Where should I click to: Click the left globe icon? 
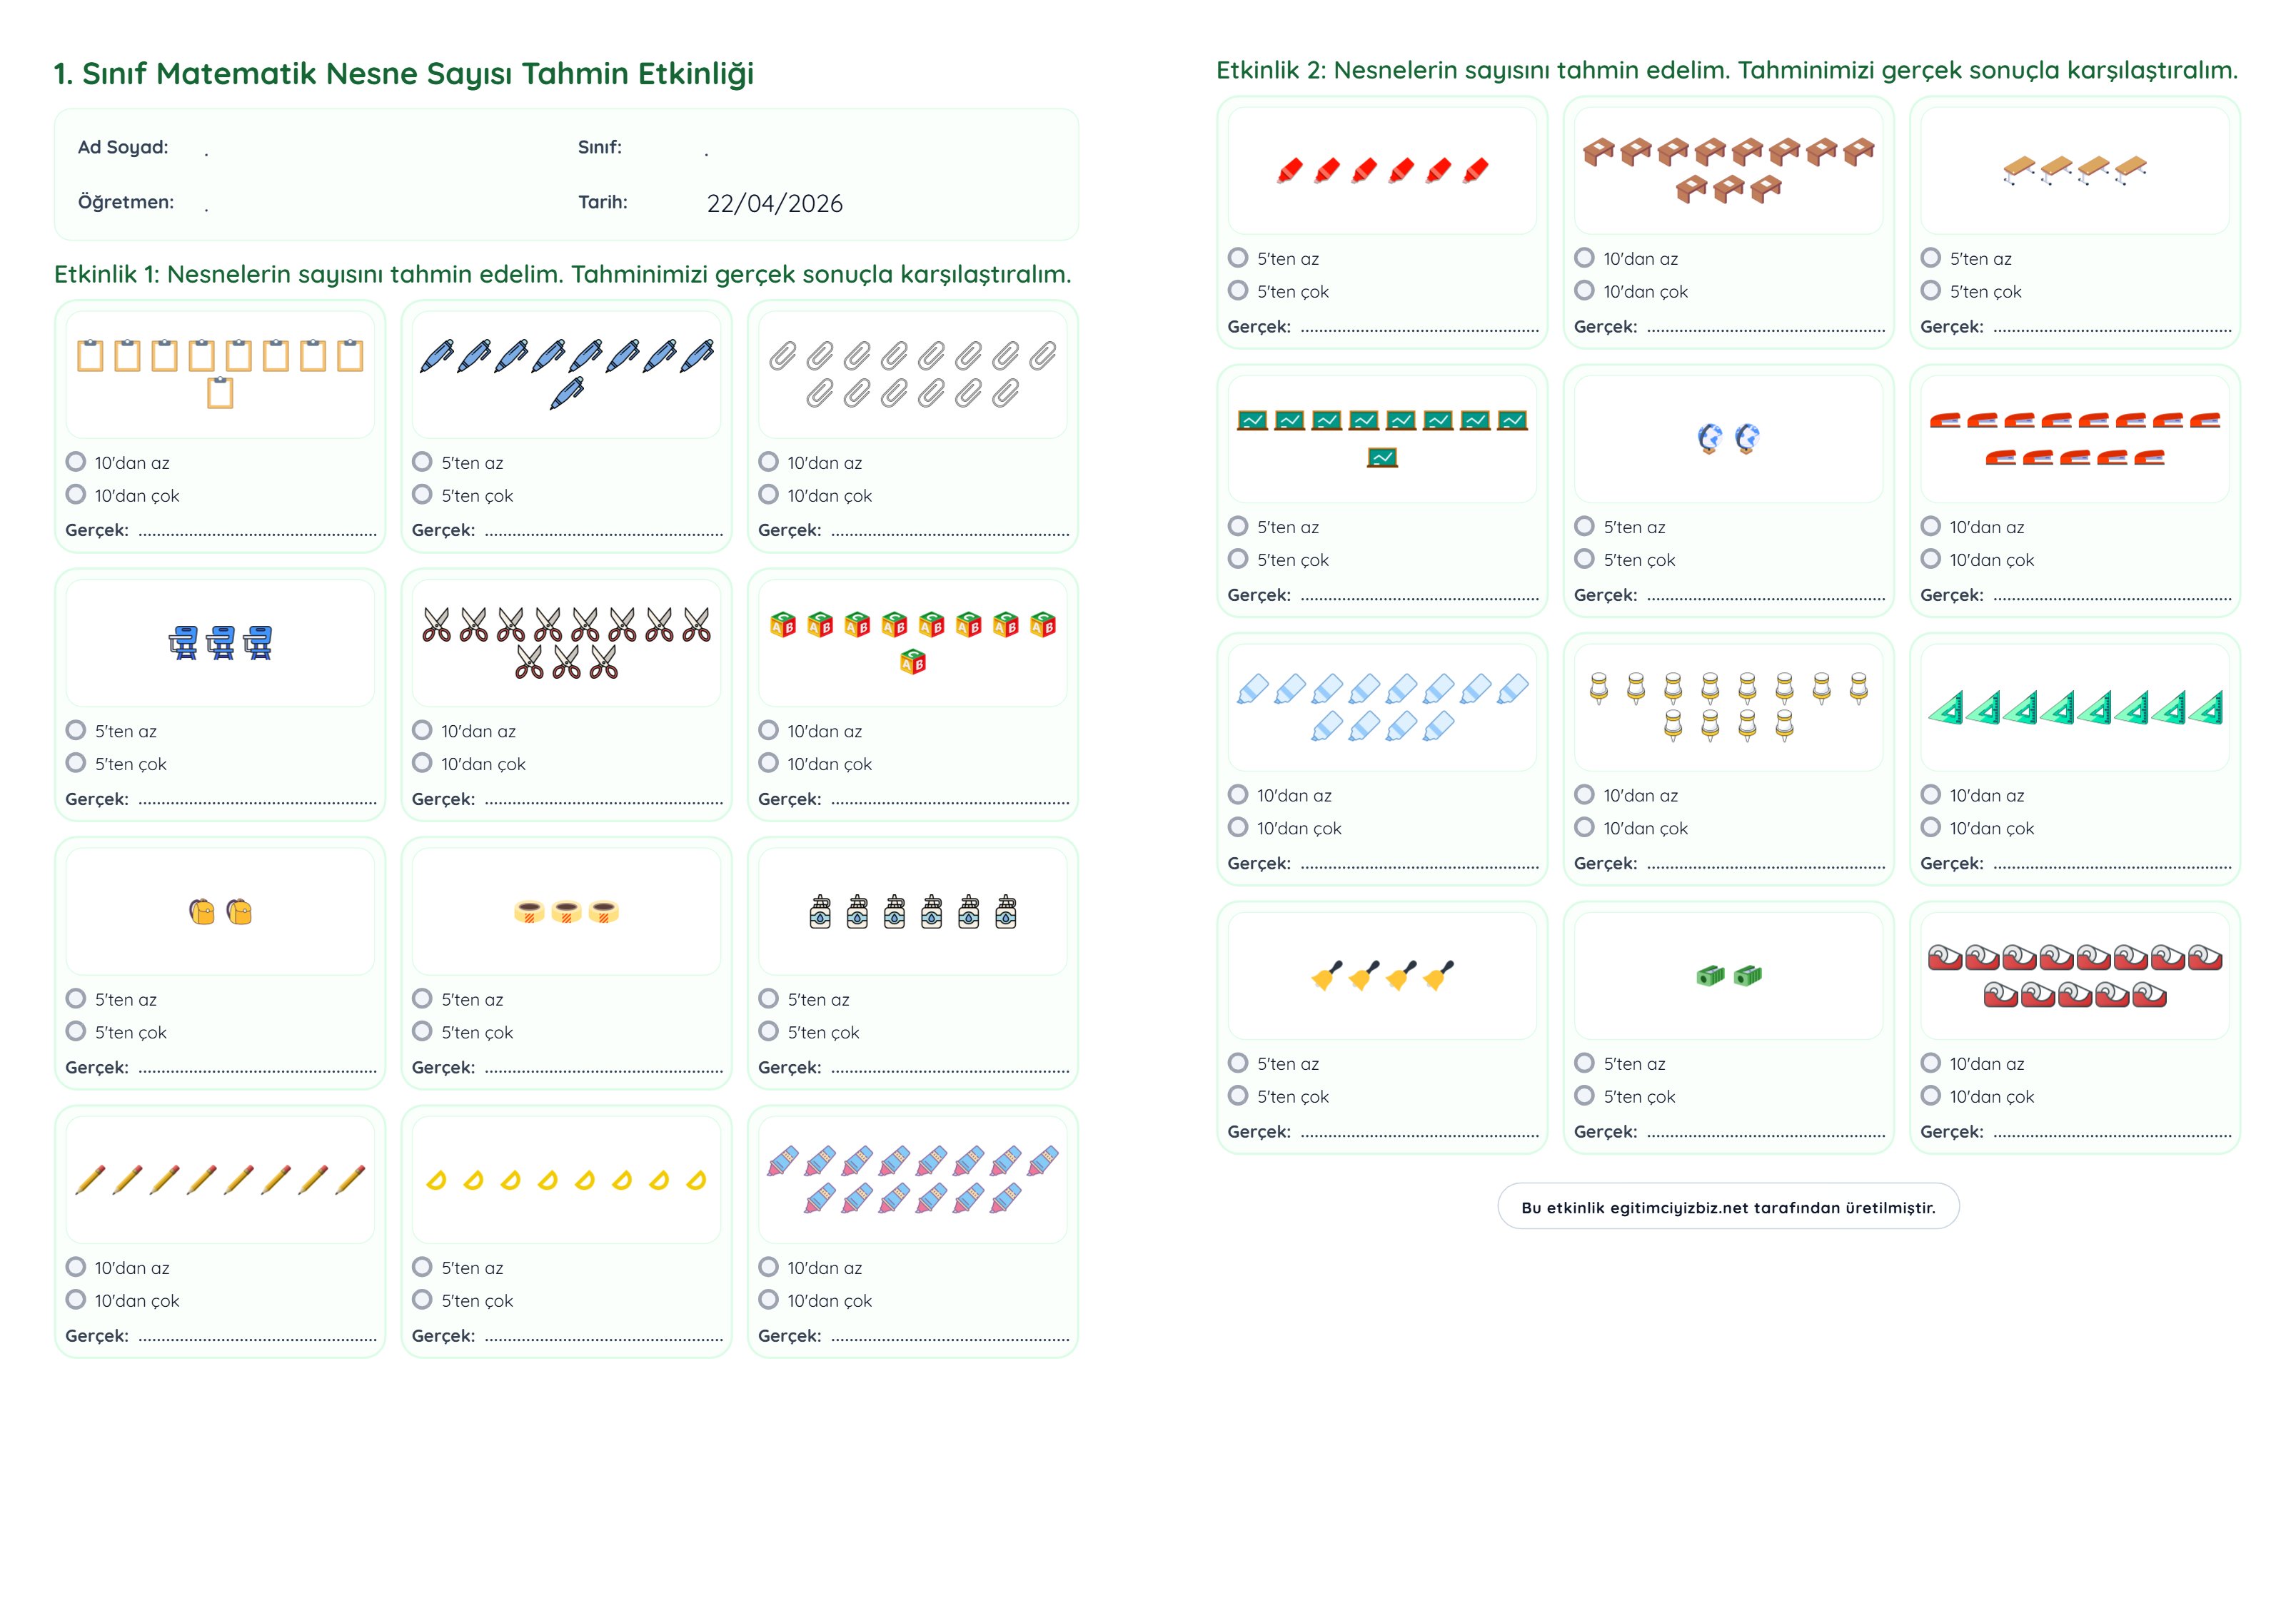pos(1710,438)
